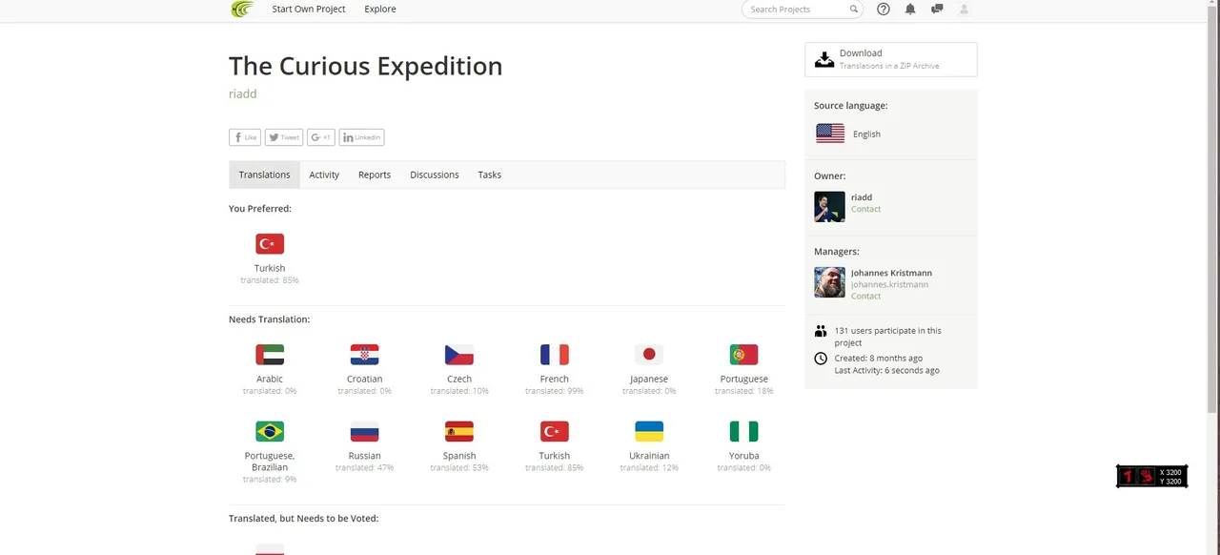Switch to the Reports tab
The height and width of the screenshot is (555, 1220).
point(375,175)
